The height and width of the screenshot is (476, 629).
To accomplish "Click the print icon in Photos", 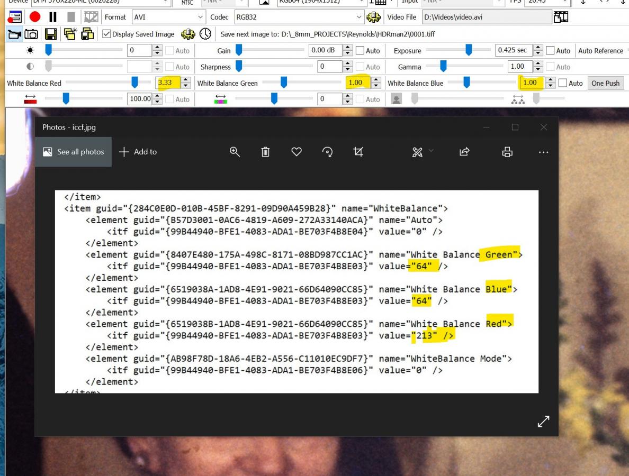I will tap(507, 152).
